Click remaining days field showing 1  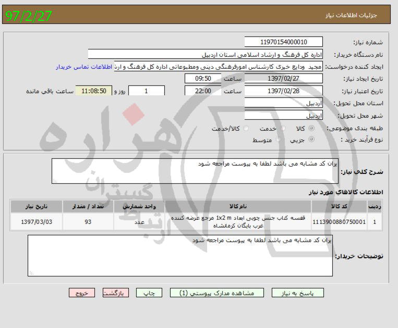point(147,91)
